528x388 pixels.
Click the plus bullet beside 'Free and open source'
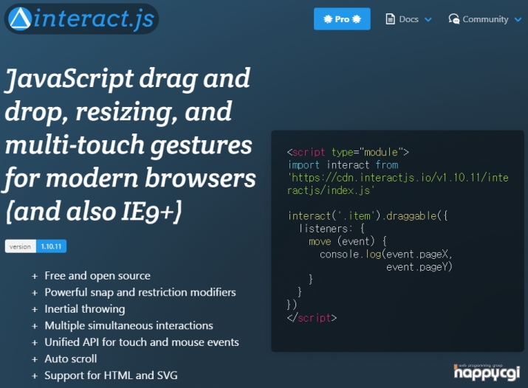35,277
